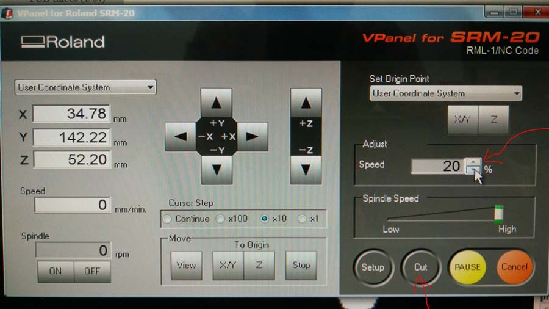549x309 pixels.
Task: Increase Adjust Speed percentage with up spinner
Action: pos(473,162)
